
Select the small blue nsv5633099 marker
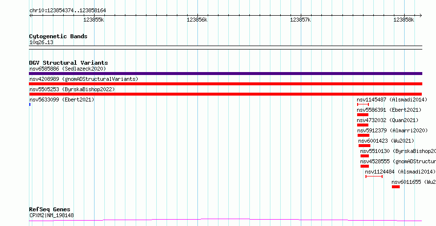pos(30,104)
